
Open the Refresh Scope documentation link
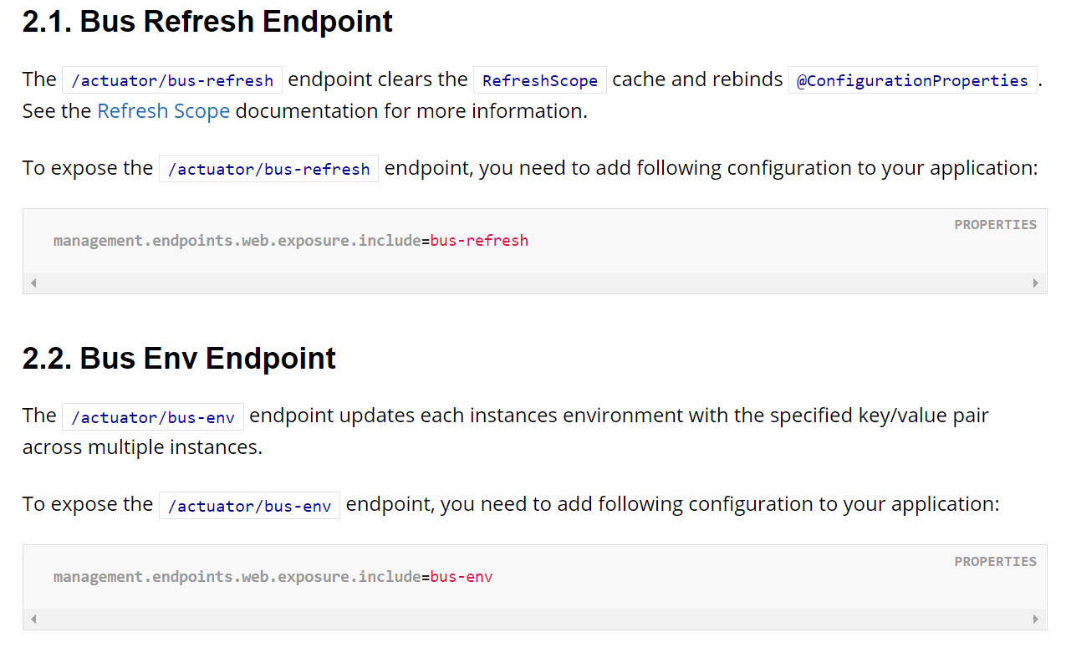pos(163,111)
